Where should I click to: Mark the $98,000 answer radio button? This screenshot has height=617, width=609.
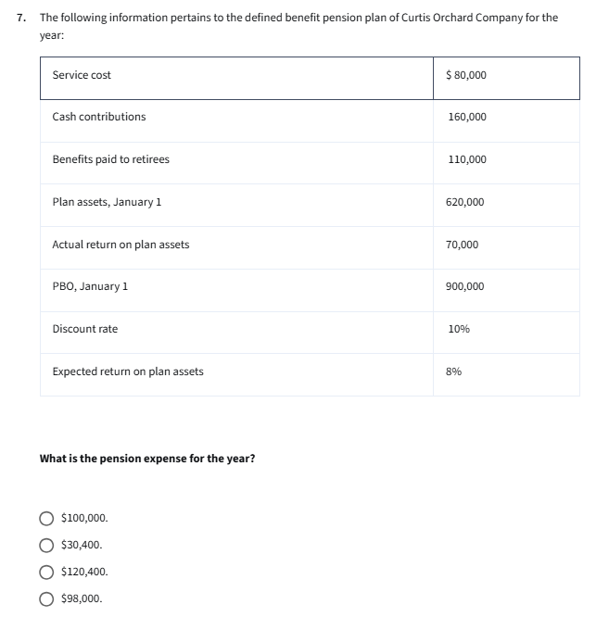pyautogui.click(x=46, y=598)
